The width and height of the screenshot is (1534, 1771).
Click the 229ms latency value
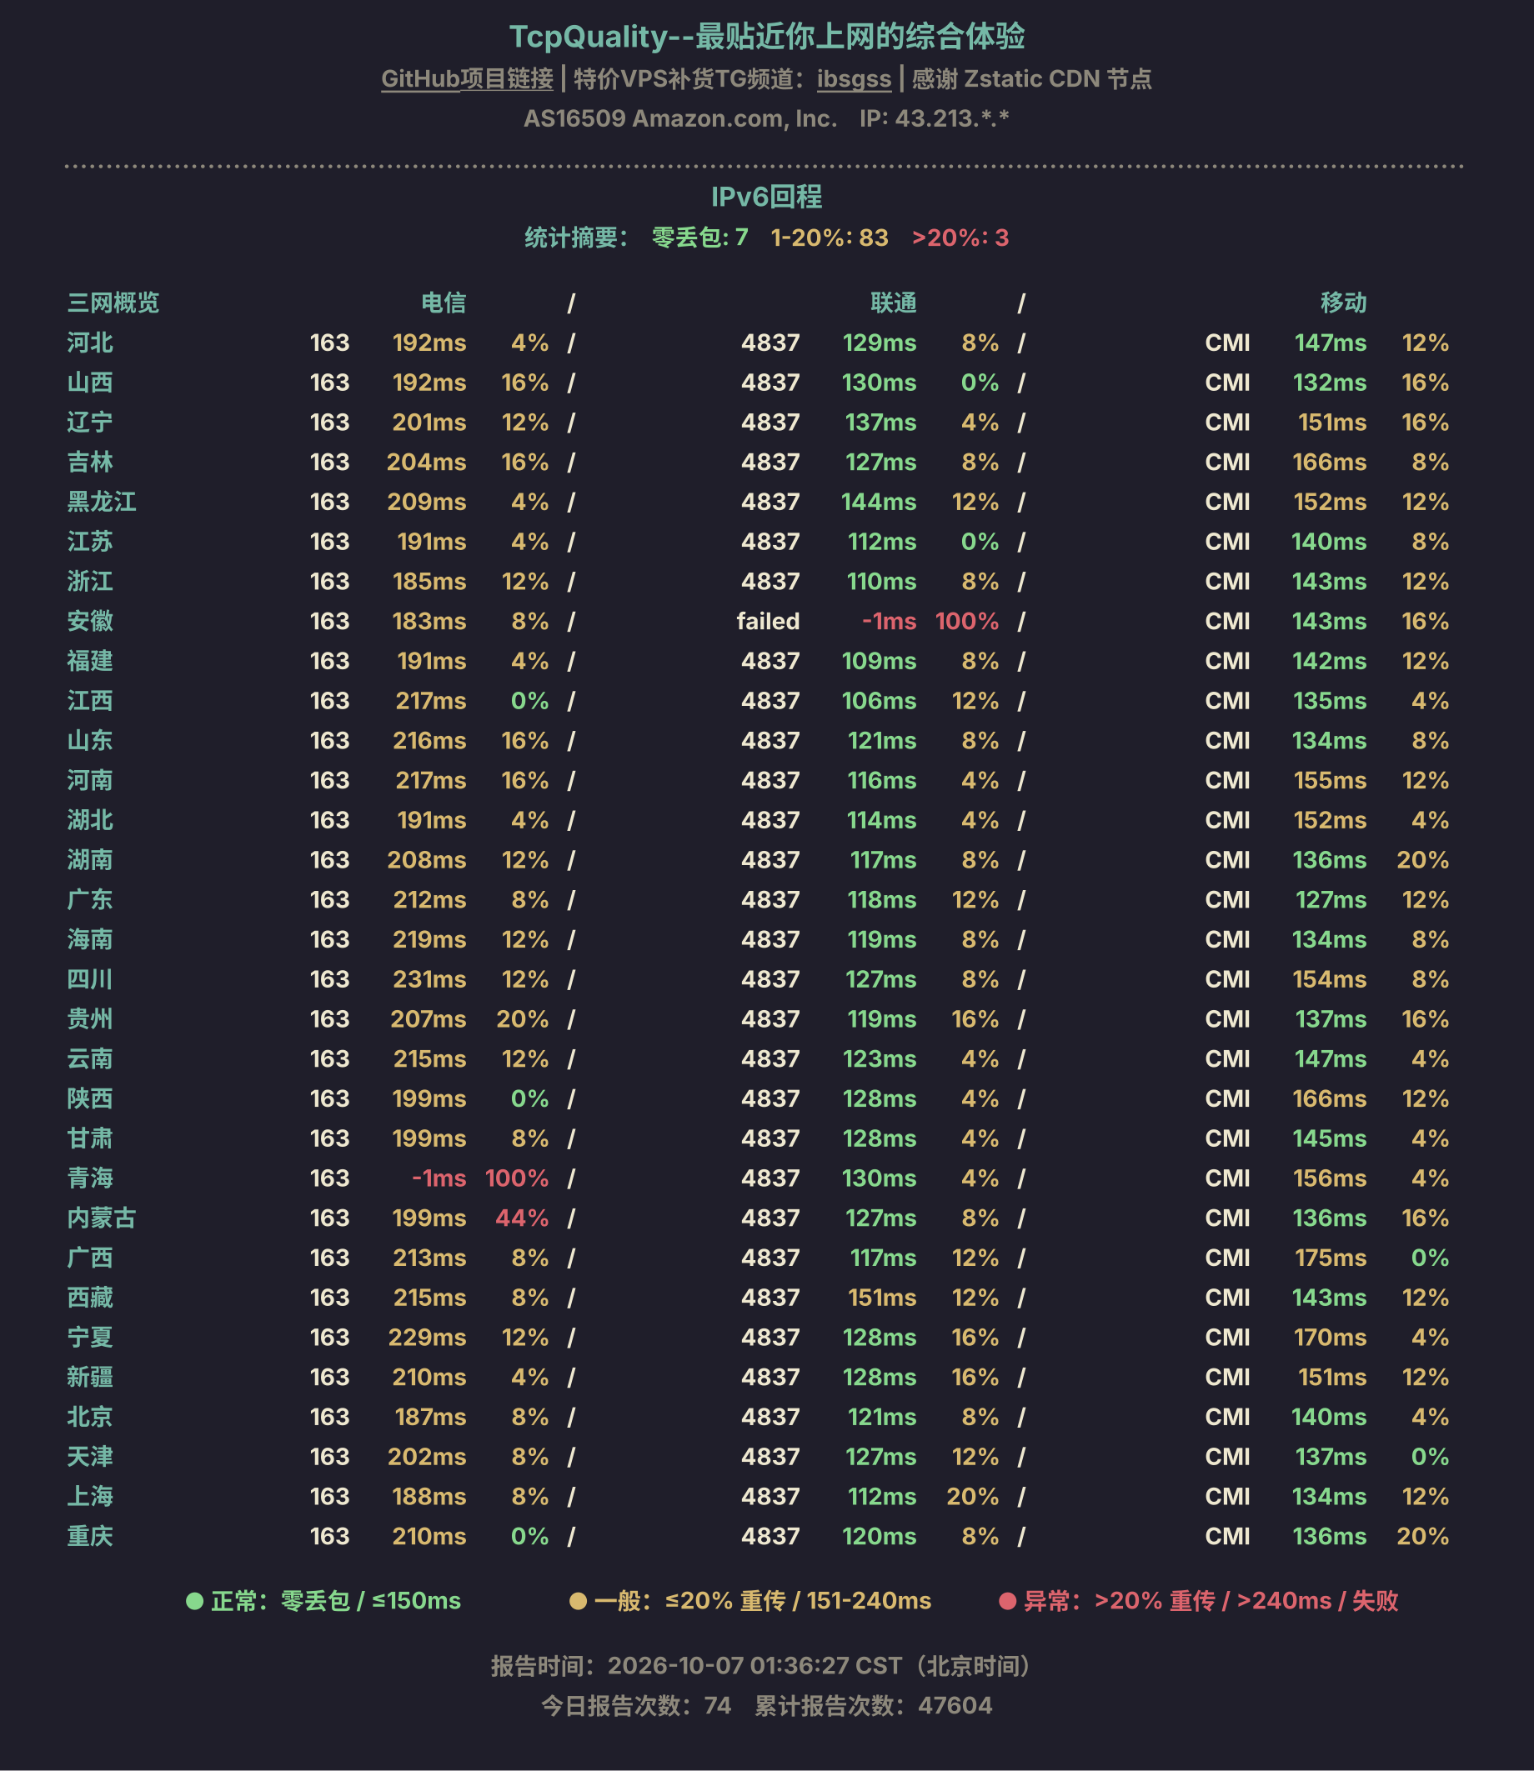coord(427,1338)
